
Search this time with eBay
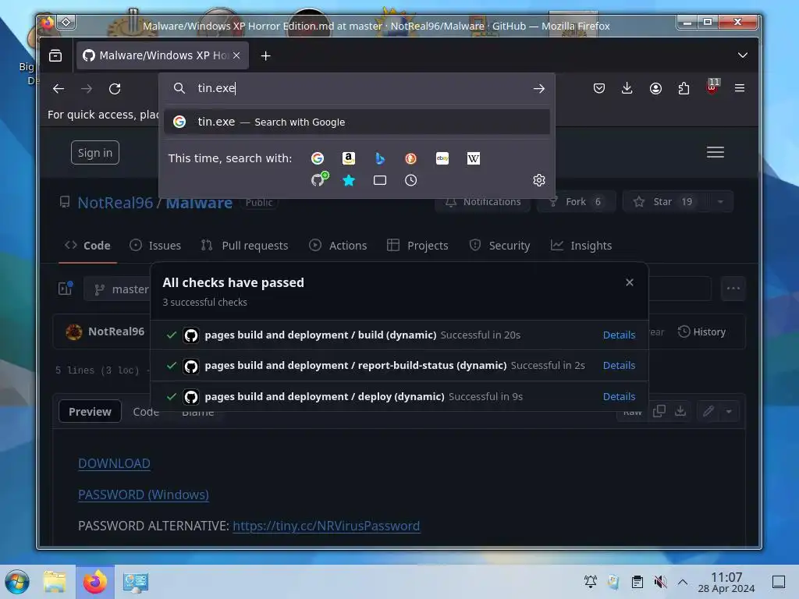pos(442,158)
